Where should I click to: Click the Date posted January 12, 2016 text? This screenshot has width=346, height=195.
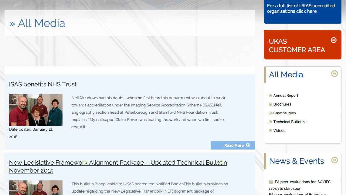click(x=31, y=133)
